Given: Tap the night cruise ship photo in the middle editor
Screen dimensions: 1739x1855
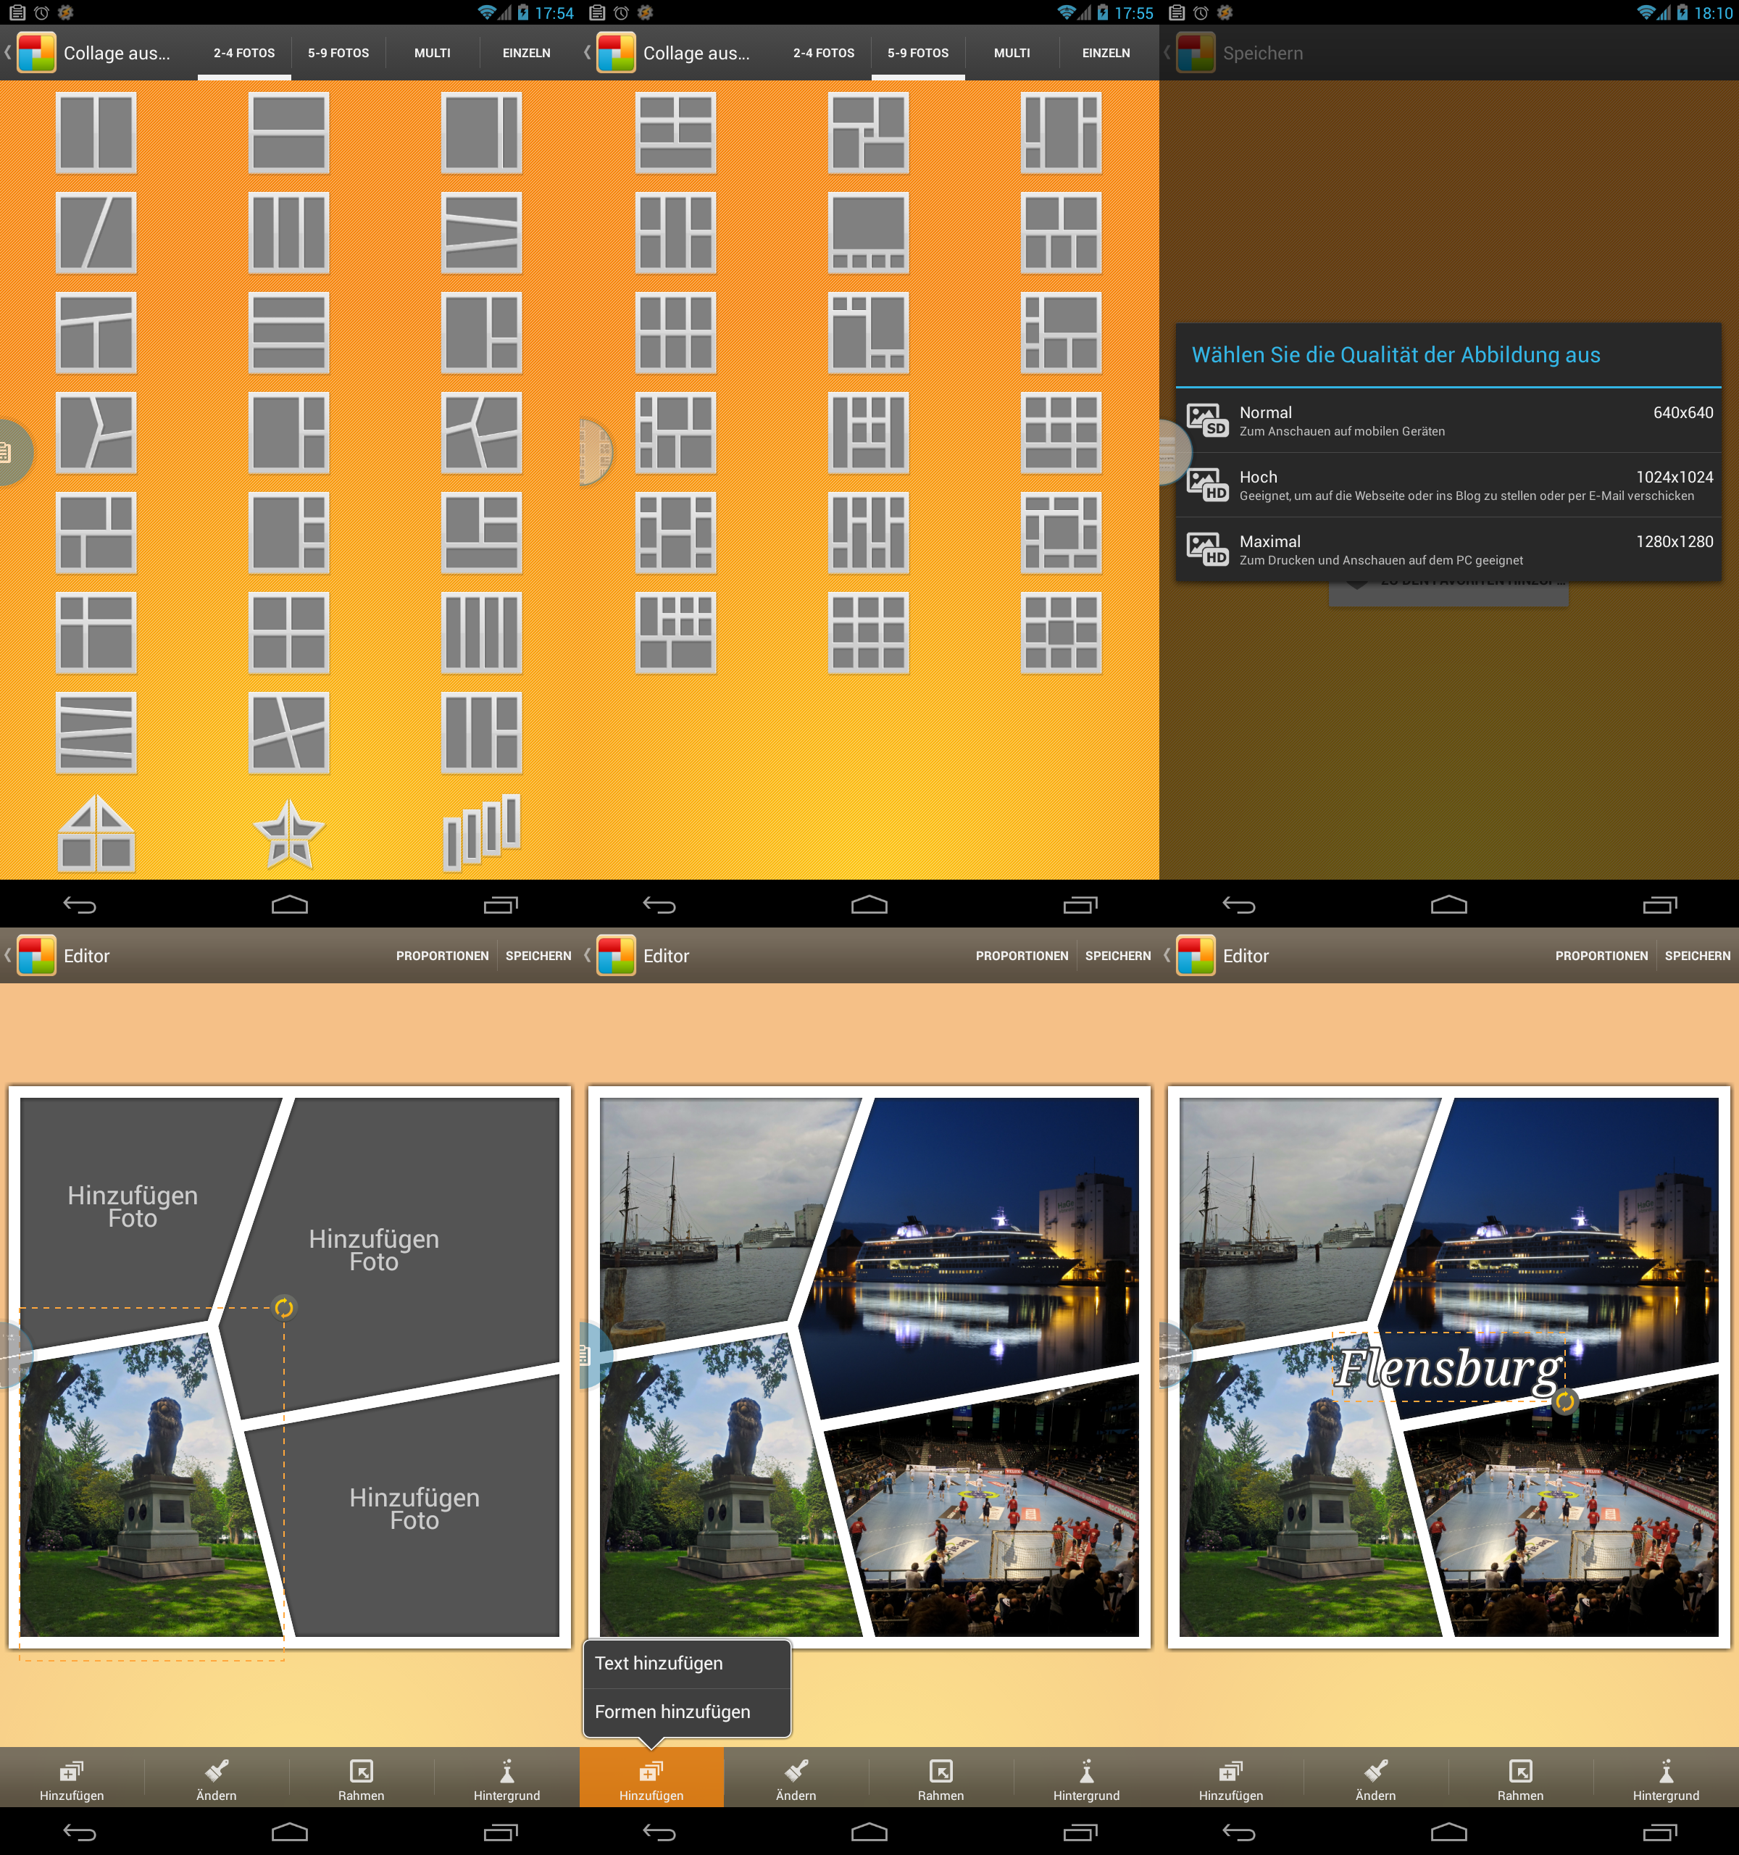Looking at the screenshot, I should [x=970, y=1251].
